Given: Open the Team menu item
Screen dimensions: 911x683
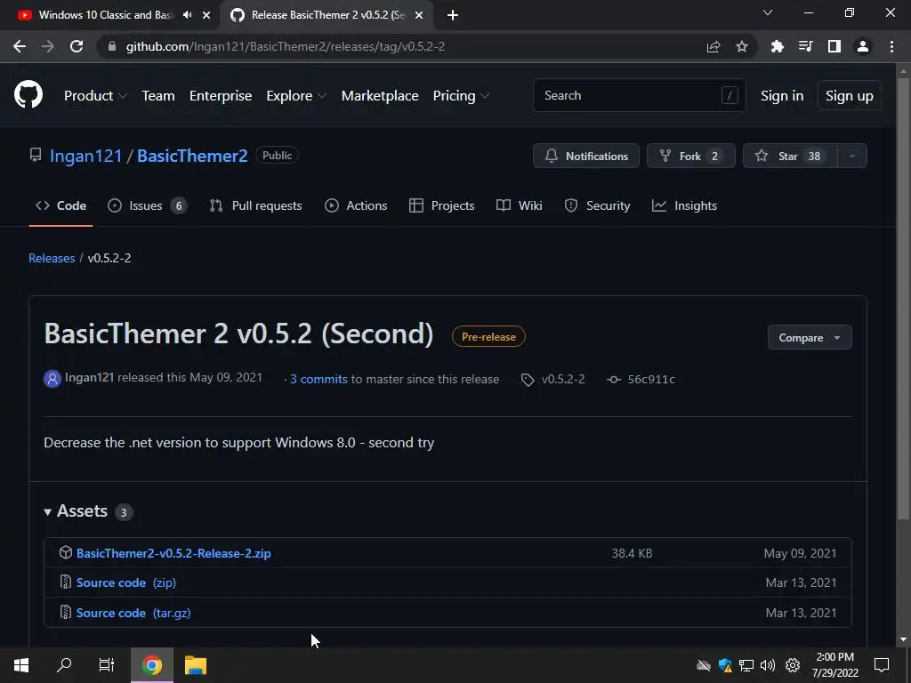Looking at the screenshot, I should [158, 96].
